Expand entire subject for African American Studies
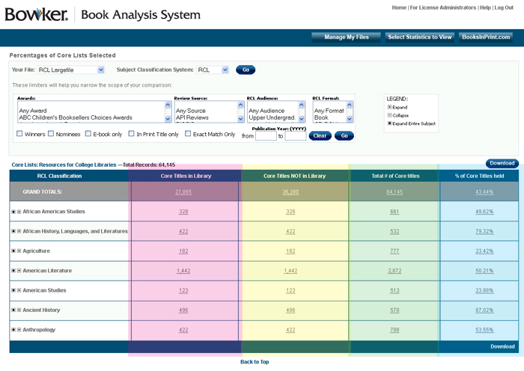Image resolution: width=524 pixels, height=371 pixels. coord(13,212)
